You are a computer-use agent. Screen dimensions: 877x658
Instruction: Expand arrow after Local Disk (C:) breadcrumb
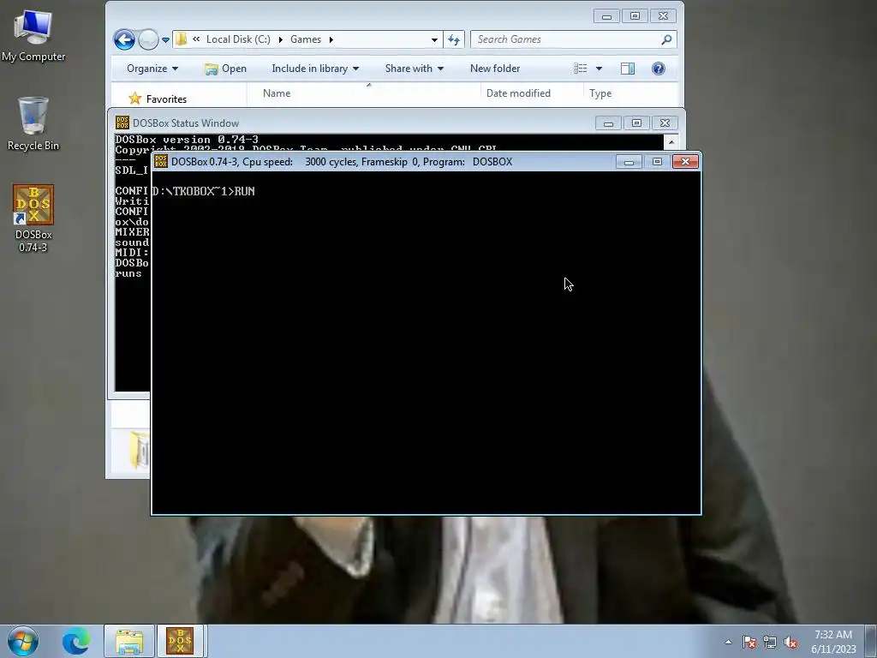click(x=280, y=39)
